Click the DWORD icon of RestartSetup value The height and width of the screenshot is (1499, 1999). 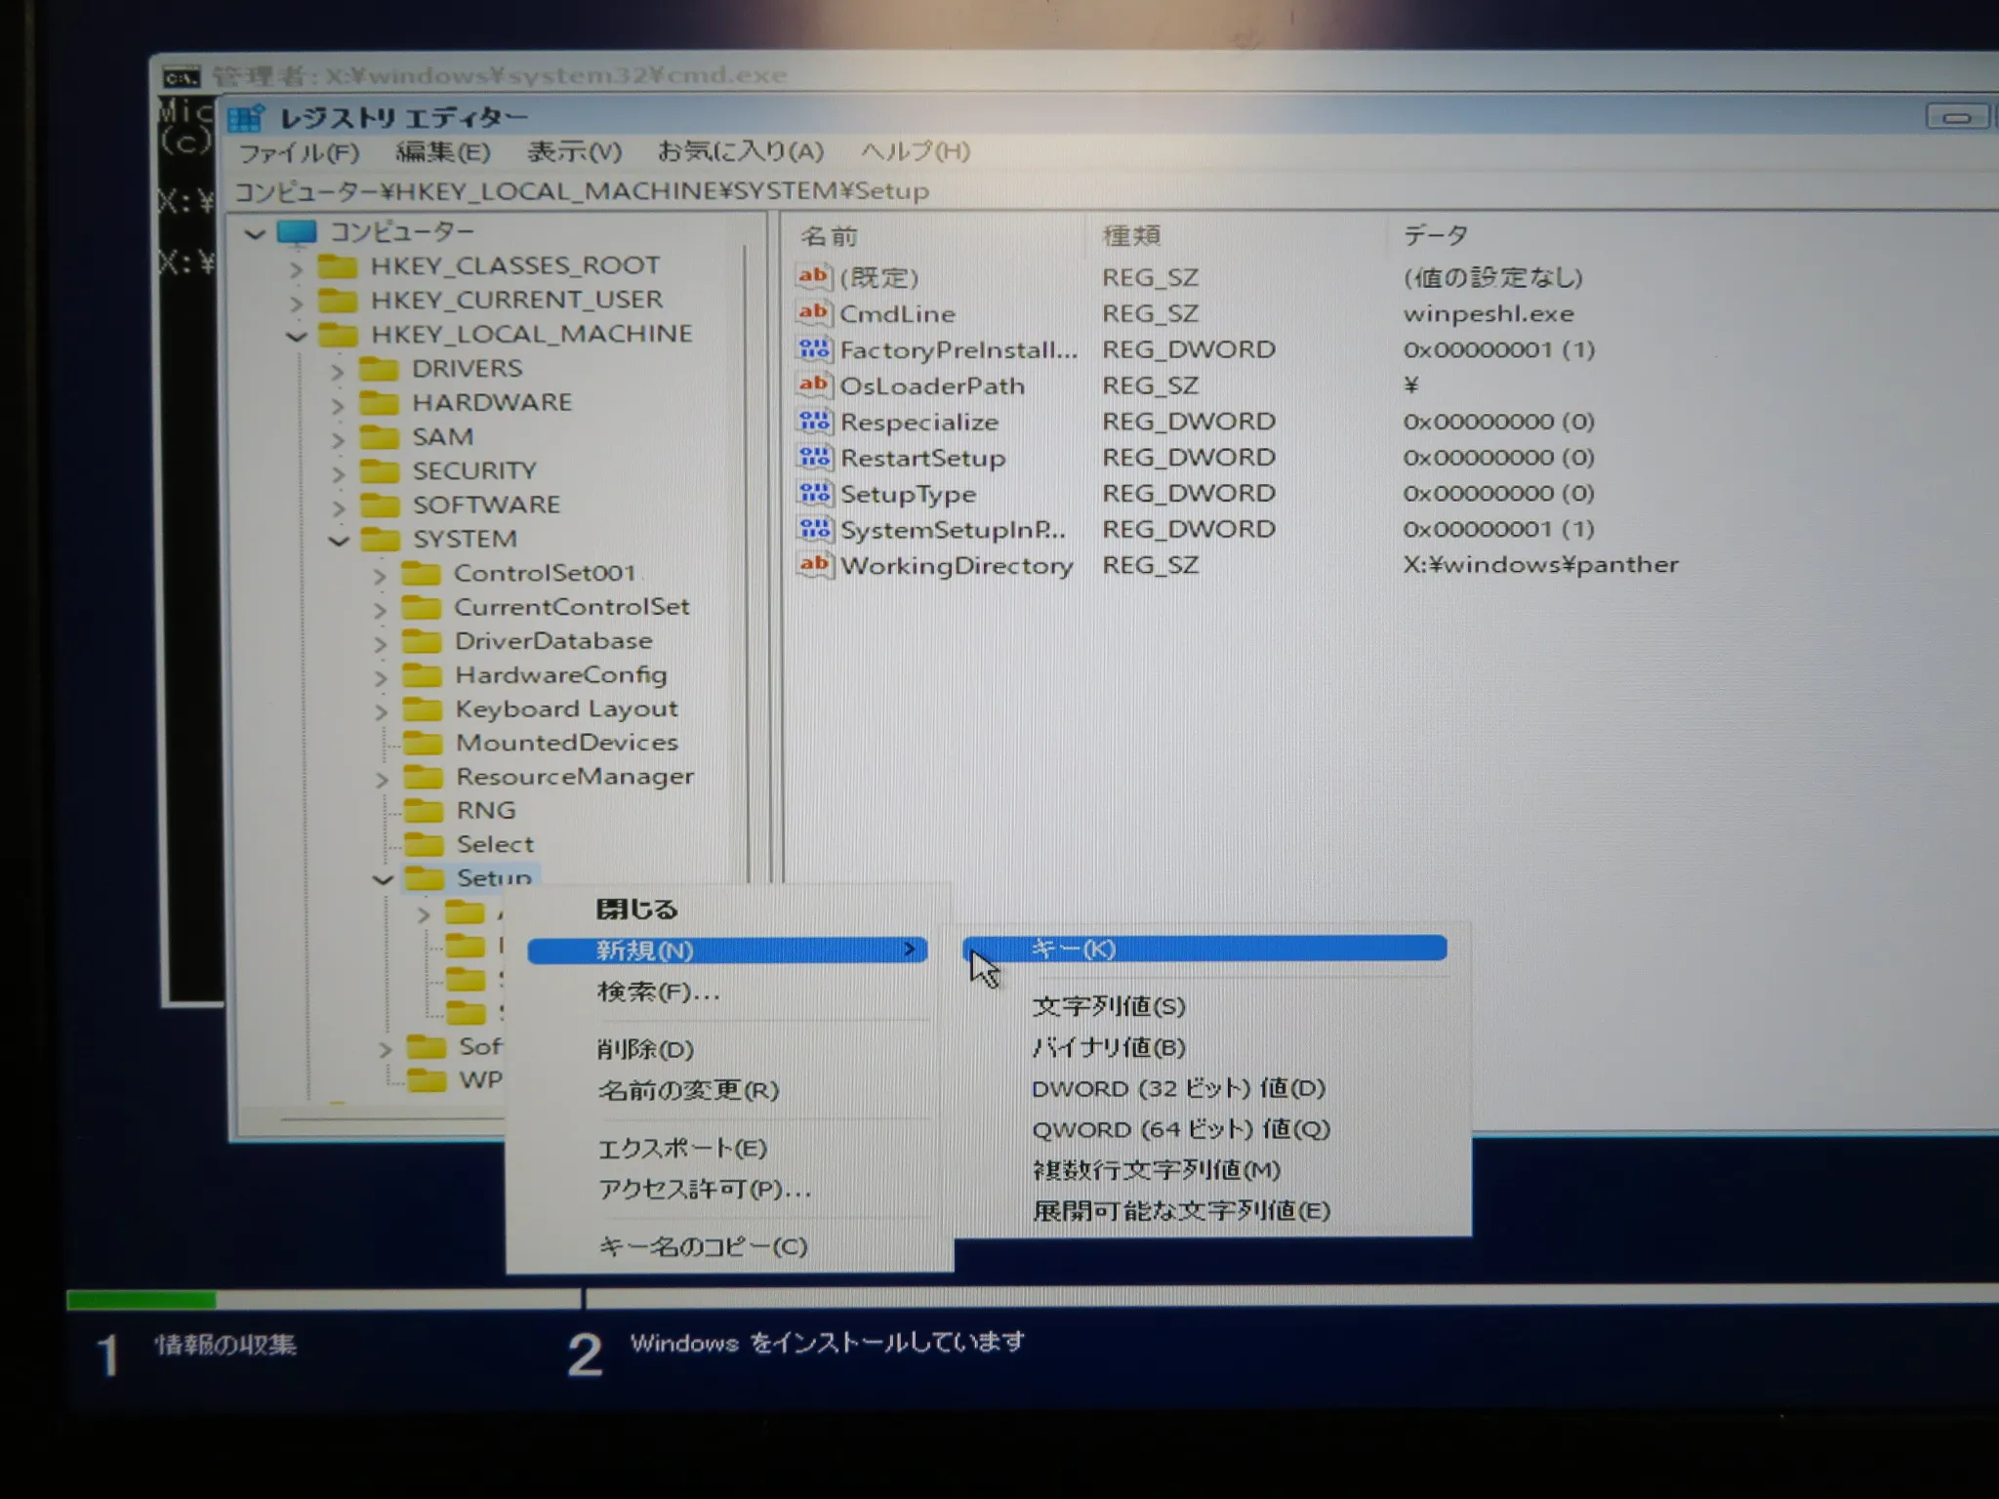point(814,458)
